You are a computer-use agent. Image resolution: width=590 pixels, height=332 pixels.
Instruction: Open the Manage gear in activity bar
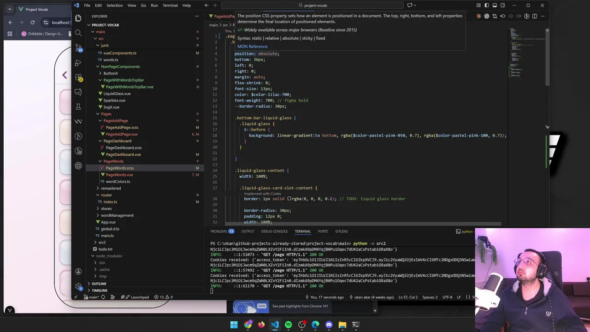pyautogui.click(x=78, y=286)
